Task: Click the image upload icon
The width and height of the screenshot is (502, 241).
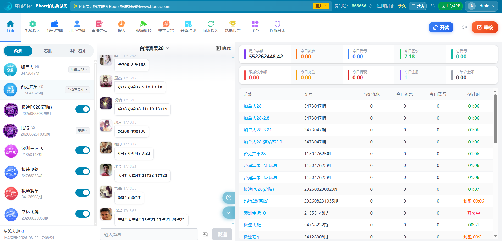Action: 205,234
